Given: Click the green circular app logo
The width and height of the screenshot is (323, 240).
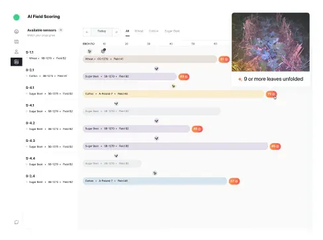Looking at the screenshot, I should point(17,17).
